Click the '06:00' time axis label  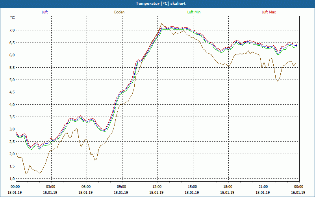click(x=87, y=187)
